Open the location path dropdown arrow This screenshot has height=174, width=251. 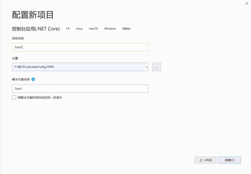point(146,67)
